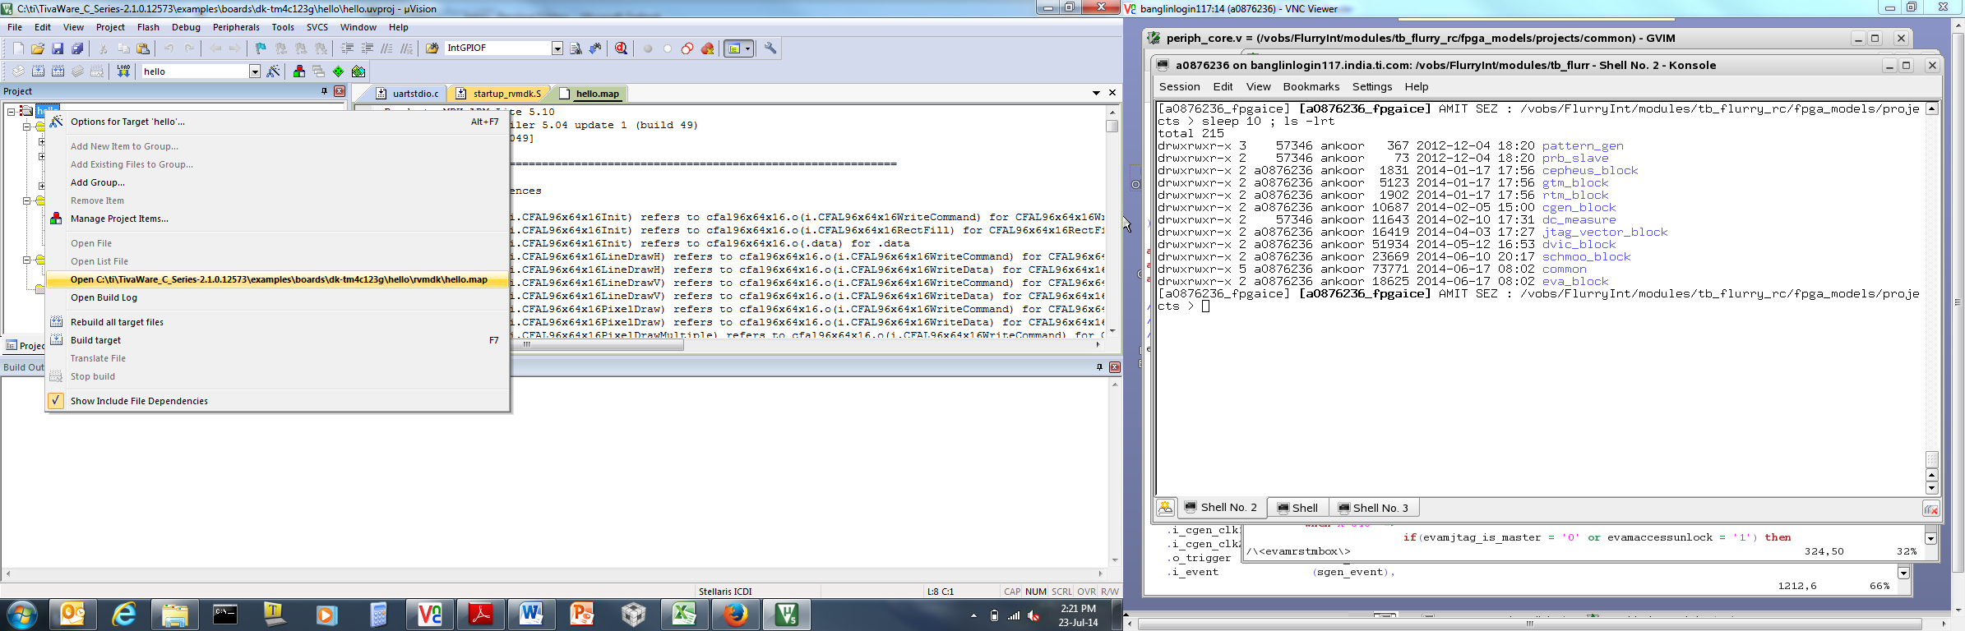Open Session menu in Konsole

pos(1179,86)
